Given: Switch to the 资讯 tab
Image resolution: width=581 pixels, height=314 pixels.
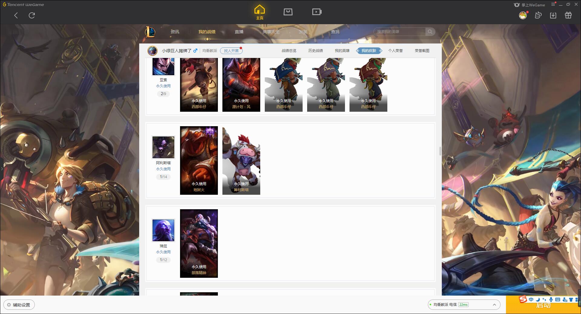Looking at the screenshot, I should tap(175, 32).
